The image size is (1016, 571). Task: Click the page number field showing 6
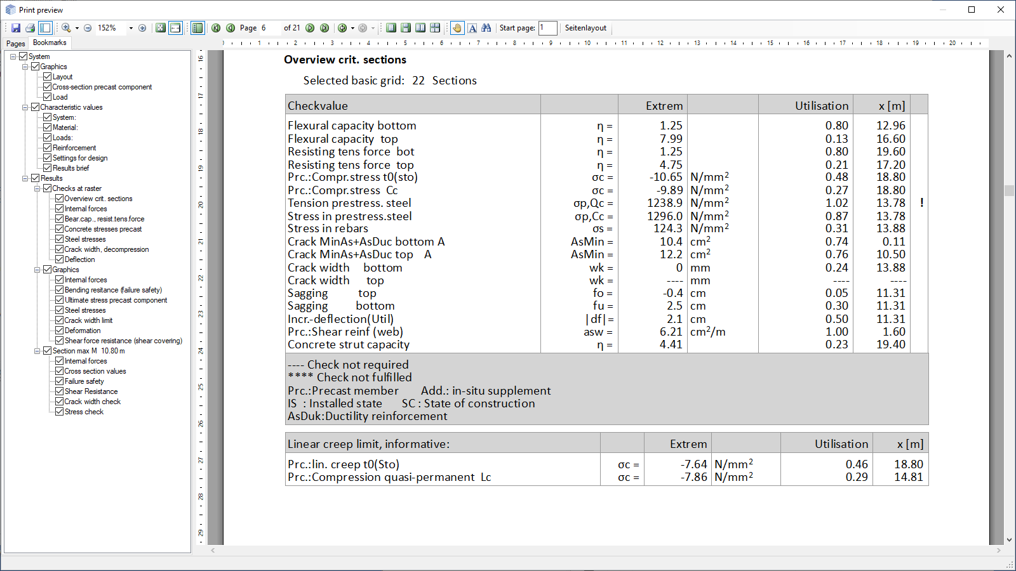(269, 28)
